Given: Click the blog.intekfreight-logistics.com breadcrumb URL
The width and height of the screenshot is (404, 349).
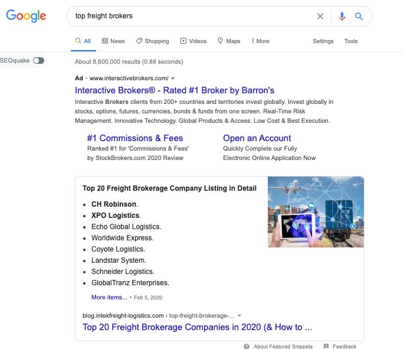Looking at the screenshot, I should coord(159,315).
